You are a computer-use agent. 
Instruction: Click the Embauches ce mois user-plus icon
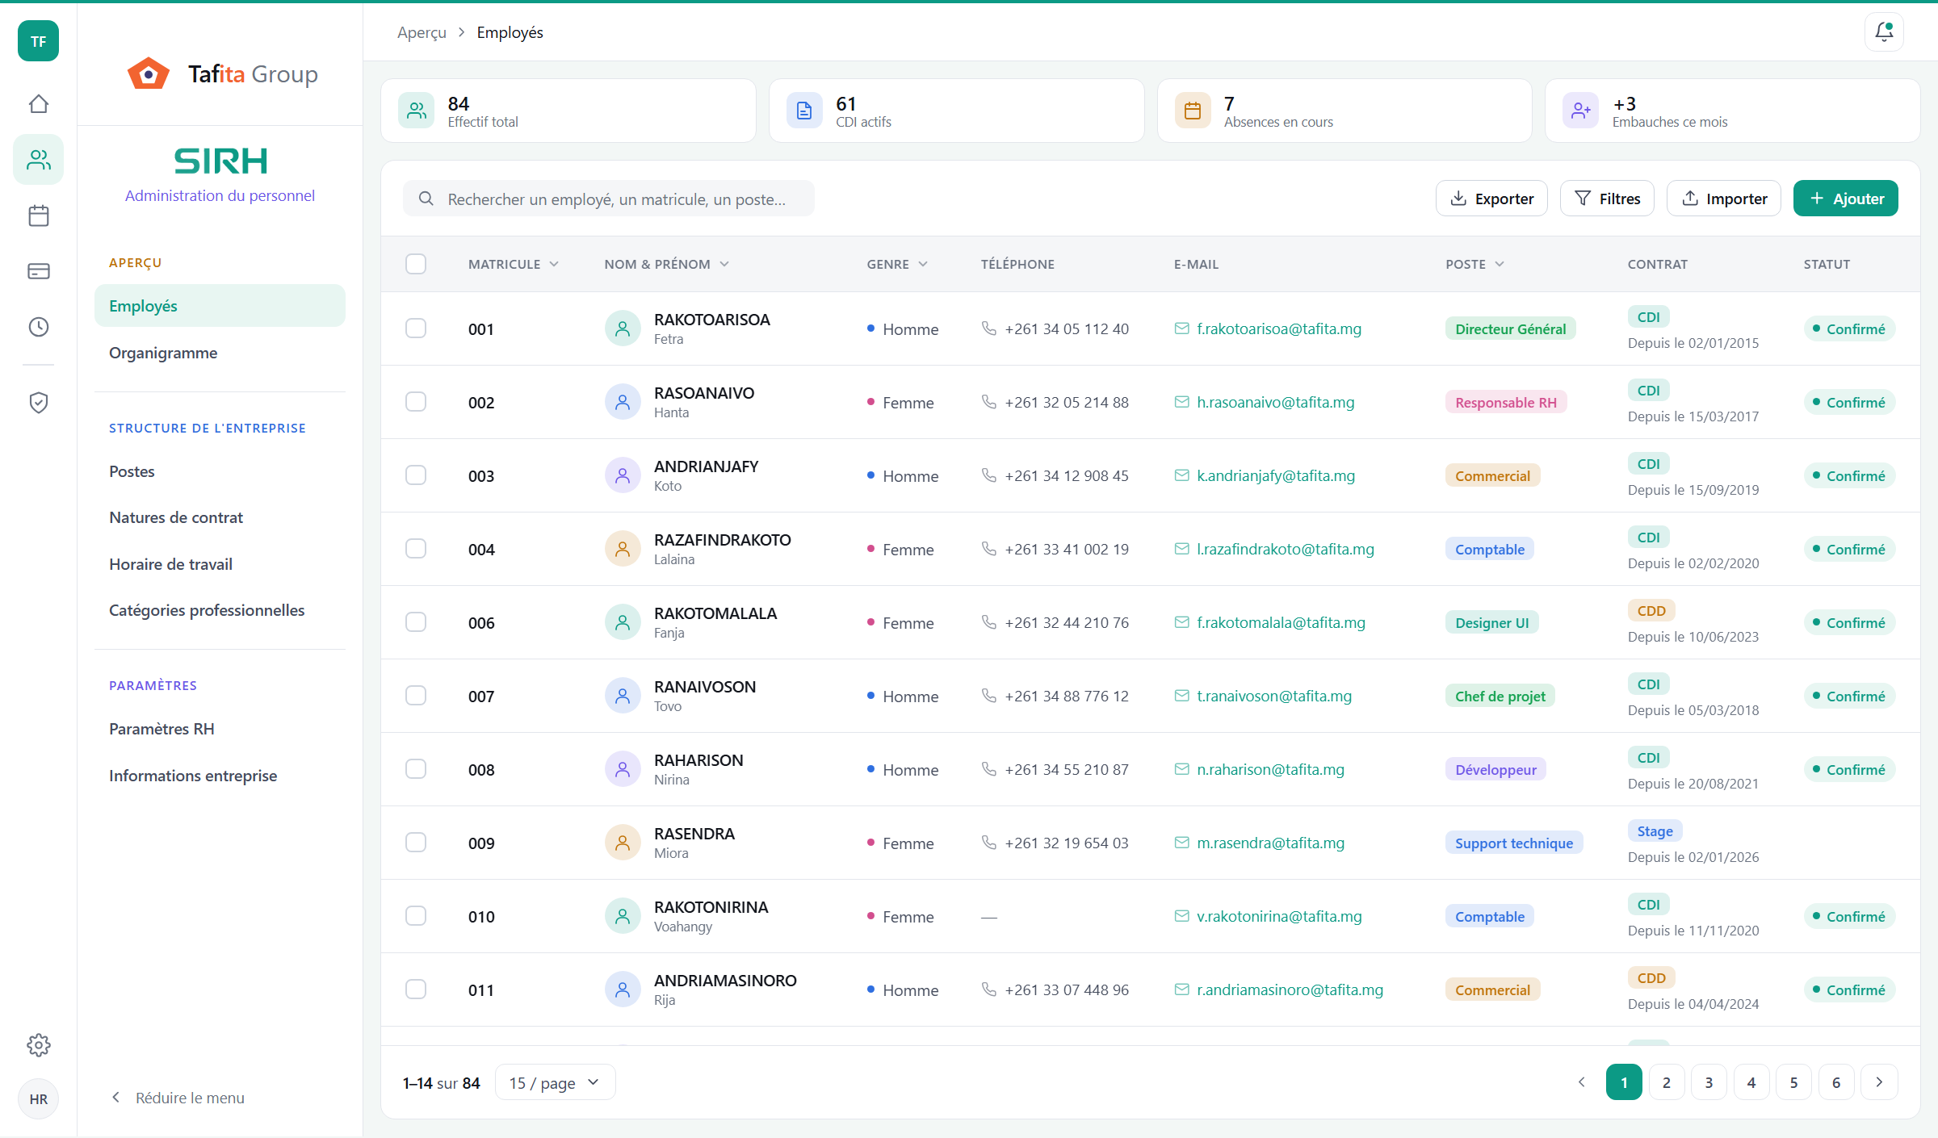(x=1580, y=111)
